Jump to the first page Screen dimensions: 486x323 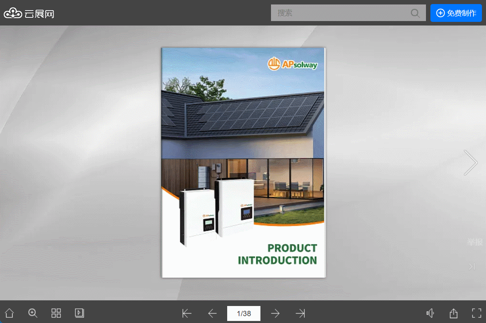point(187,313)
